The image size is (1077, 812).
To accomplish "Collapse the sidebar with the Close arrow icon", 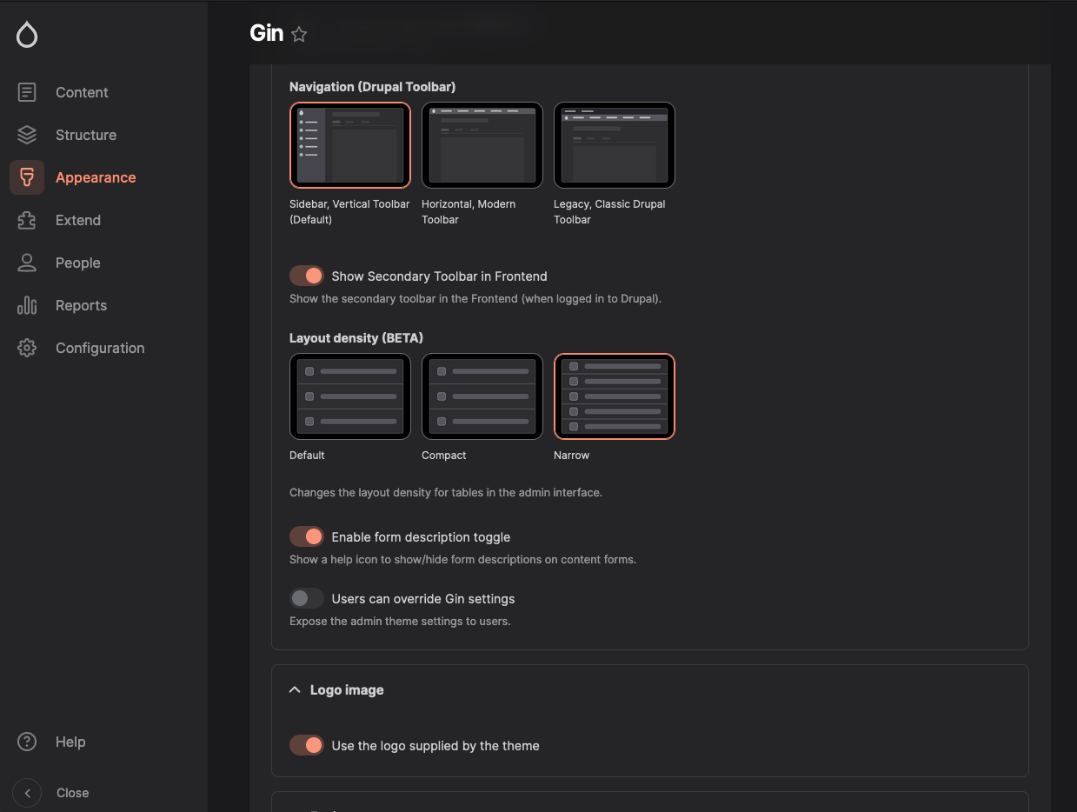I will 27,793.
